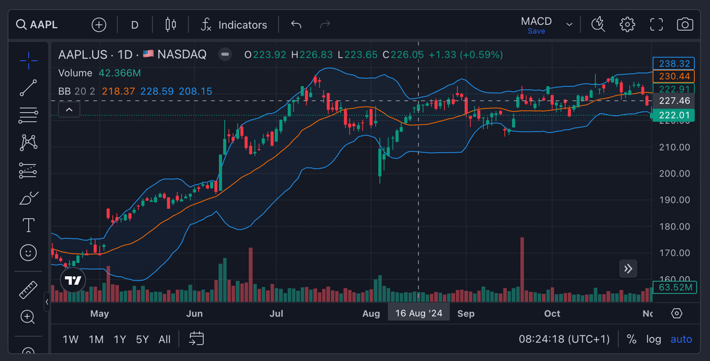Click the 16 Aug '24 date marker

coord(418,313)
